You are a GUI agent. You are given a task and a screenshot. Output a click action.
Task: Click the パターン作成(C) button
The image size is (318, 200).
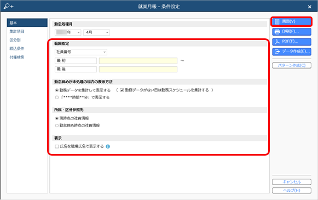click(x=291, y=65)
